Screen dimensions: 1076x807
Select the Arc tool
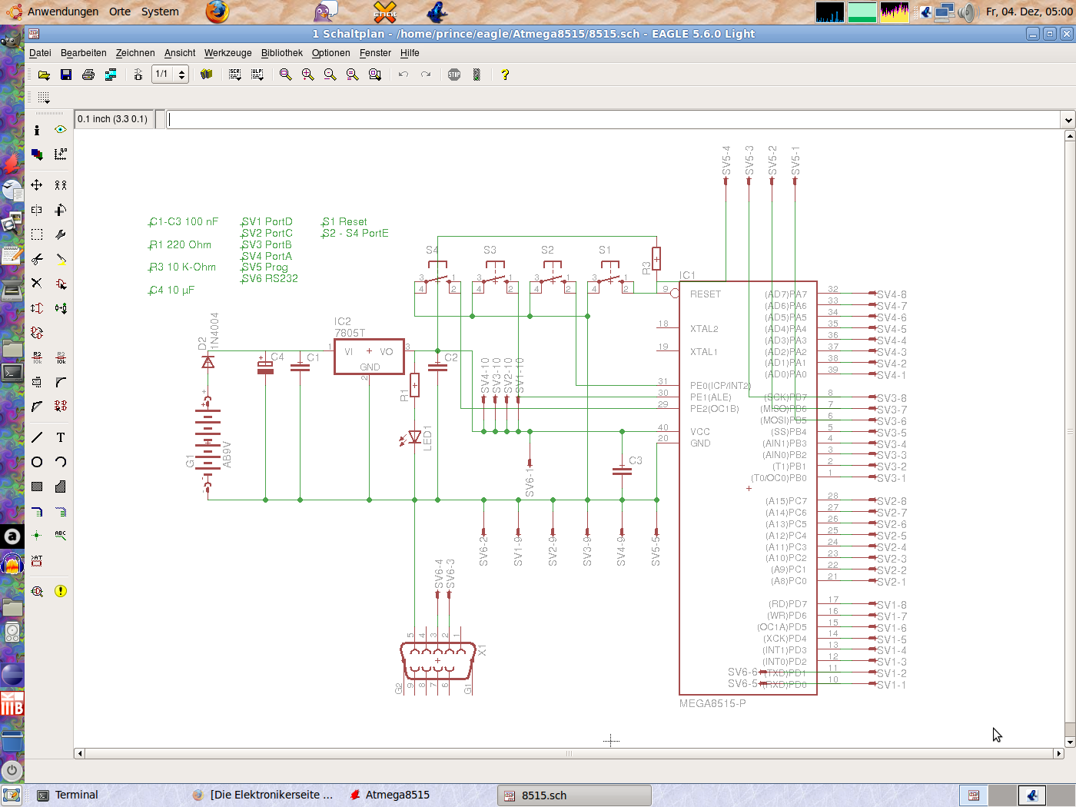[61, 462]
